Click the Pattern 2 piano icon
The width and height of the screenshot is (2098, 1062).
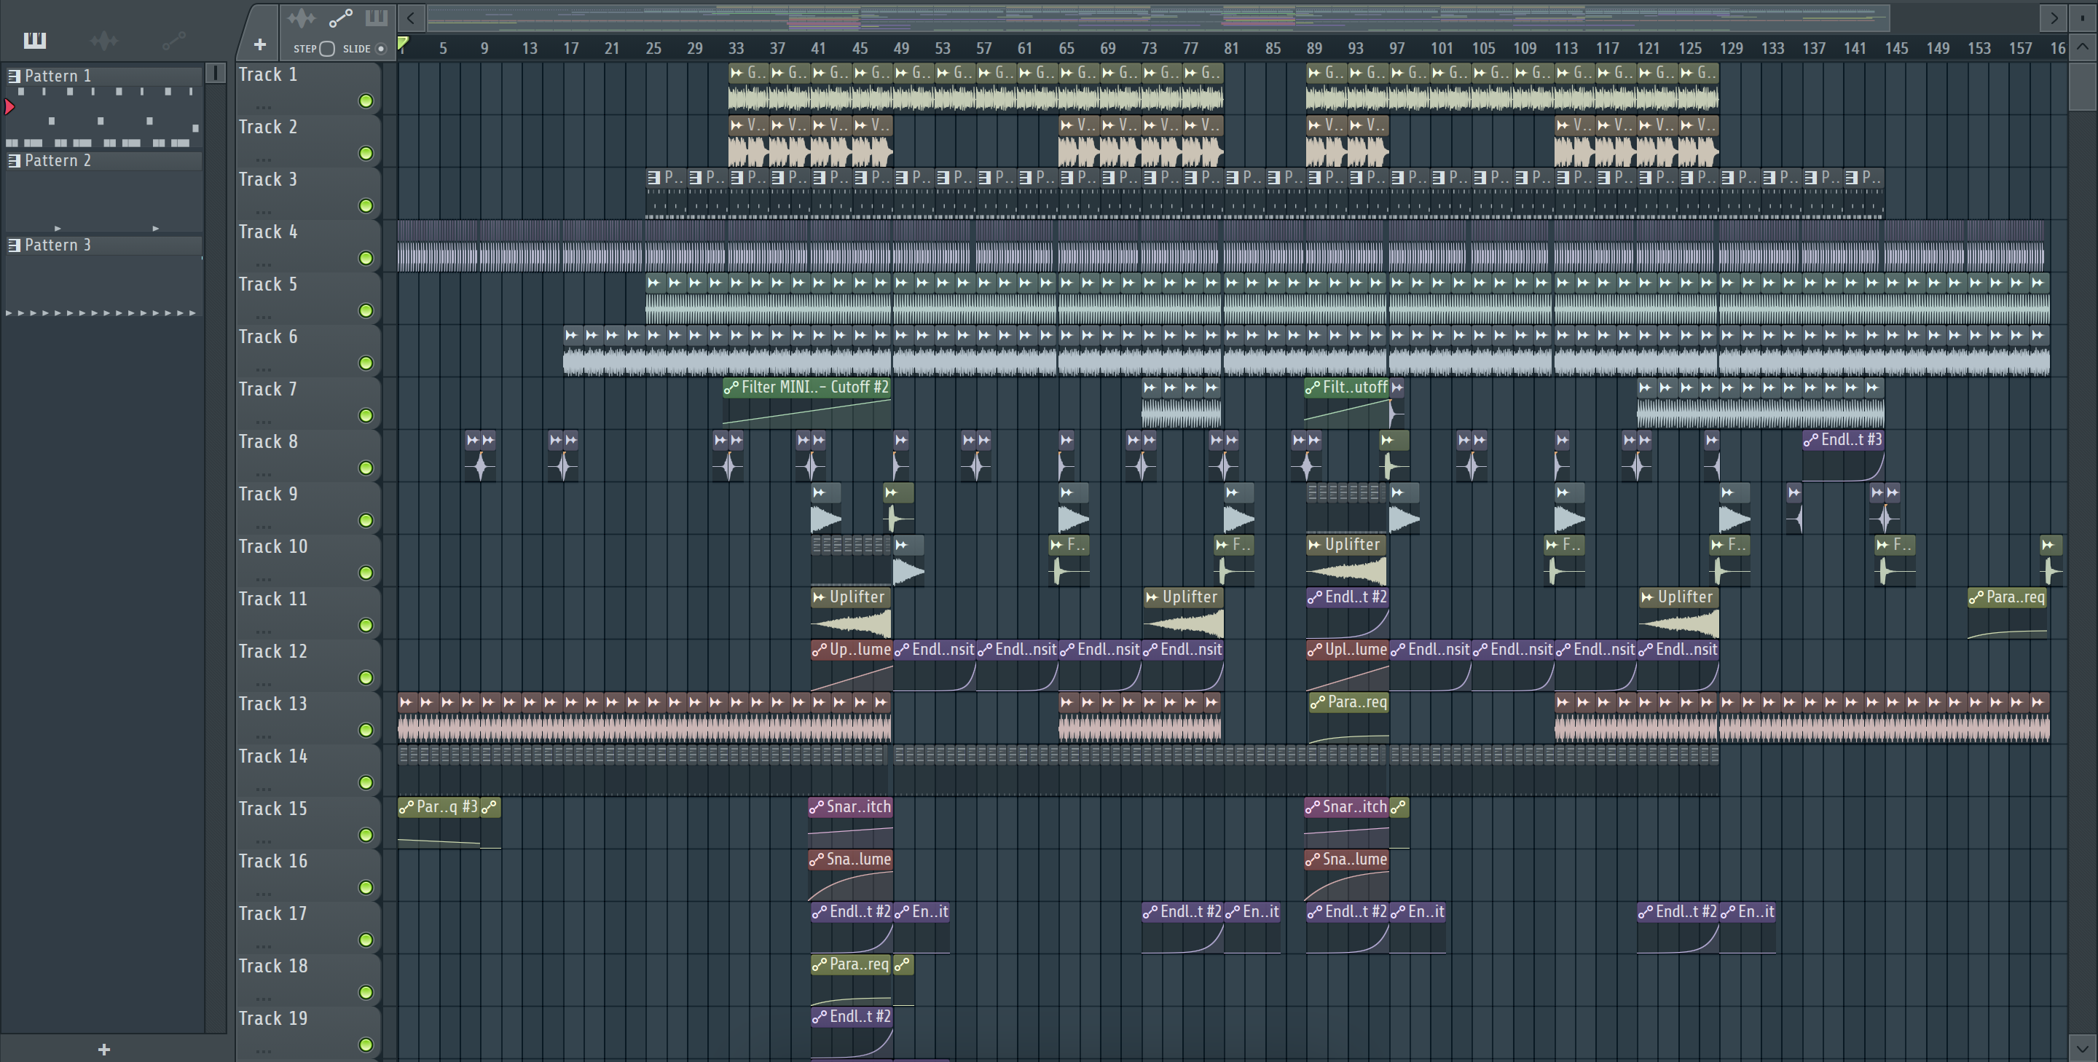coord(14,160)
